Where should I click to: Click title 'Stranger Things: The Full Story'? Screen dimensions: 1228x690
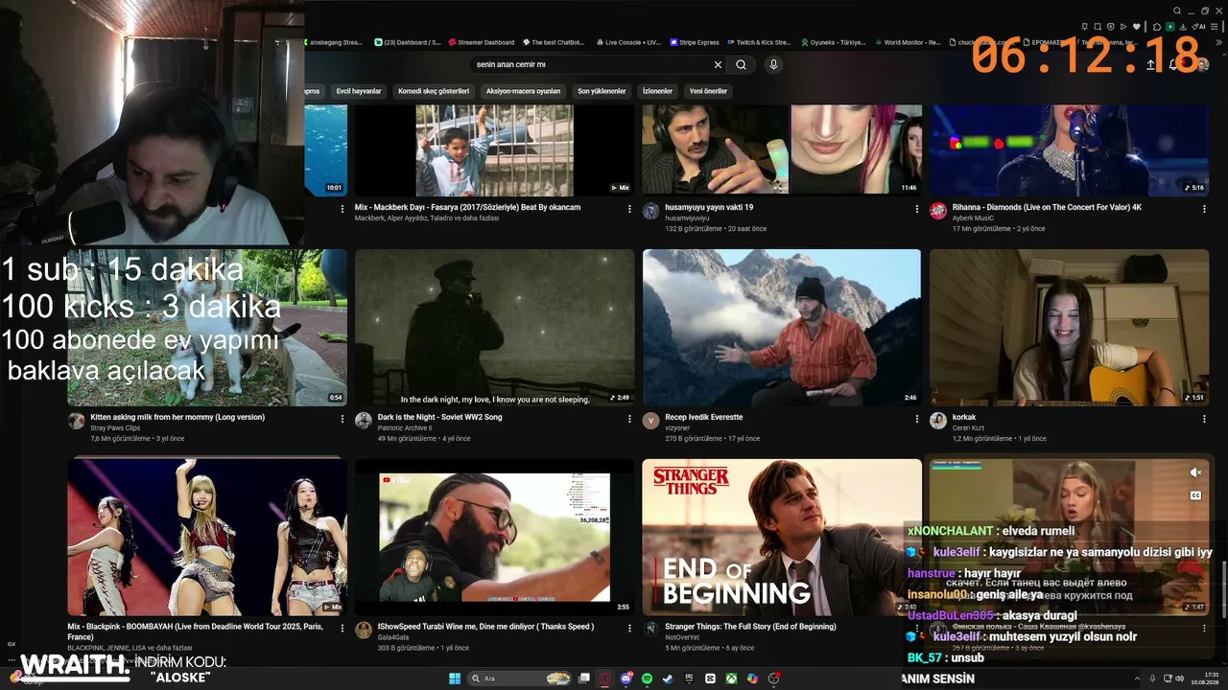click(x=750, y=627)
